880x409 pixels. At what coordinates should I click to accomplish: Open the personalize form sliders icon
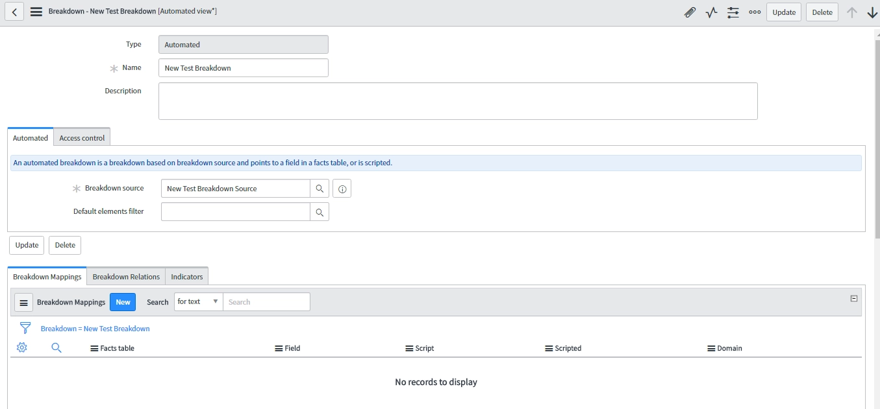pos(733,12)
